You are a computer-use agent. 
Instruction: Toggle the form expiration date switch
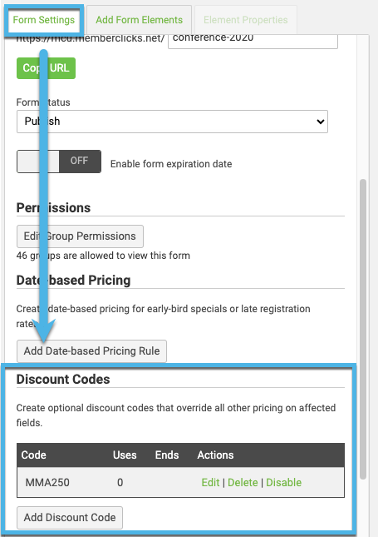[x=59, y=162]
